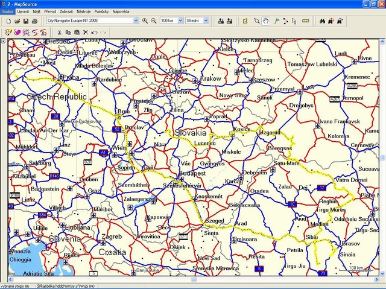Toggle pink map regions display icon
This screenshot has width=386, height=289.
pyautogui.click(x=17, y=32)
